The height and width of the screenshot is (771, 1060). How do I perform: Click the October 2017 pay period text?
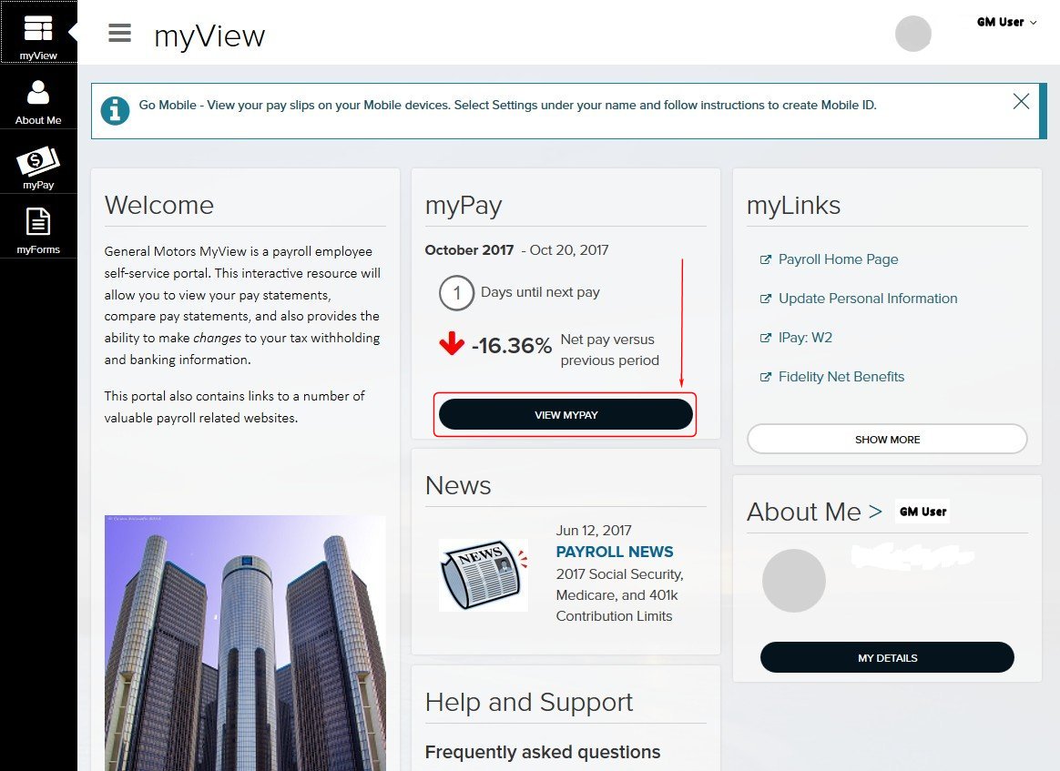pos(469,250)
